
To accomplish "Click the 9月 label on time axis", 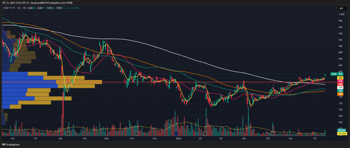I will pos(85,139).
